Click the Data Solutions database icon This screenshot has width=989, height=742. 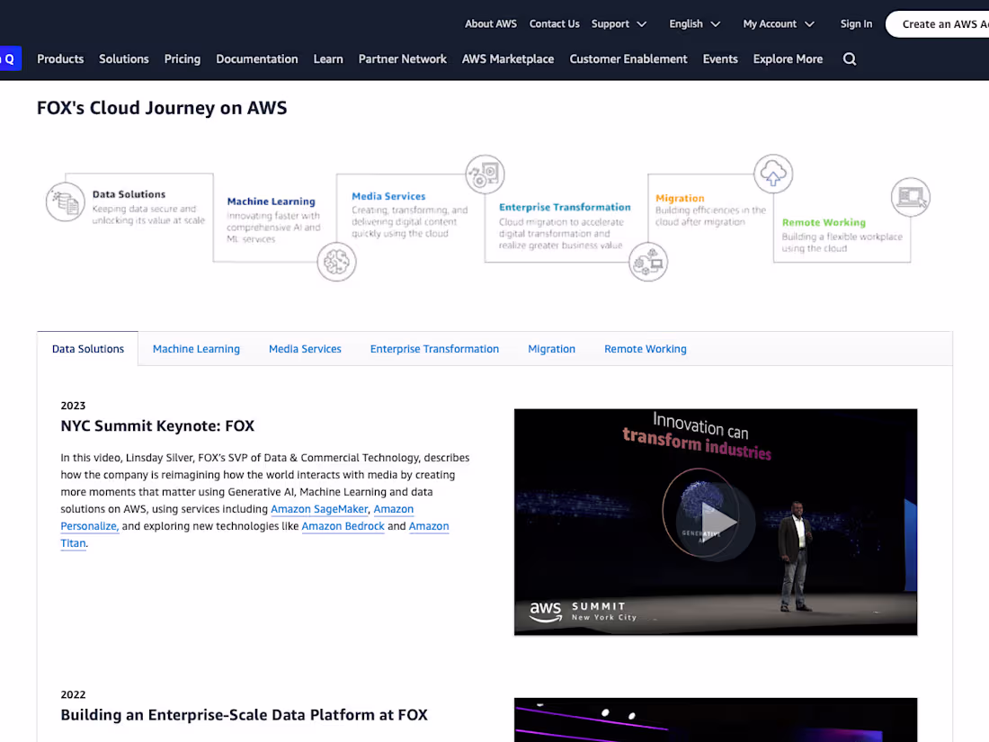click(65, 201)
